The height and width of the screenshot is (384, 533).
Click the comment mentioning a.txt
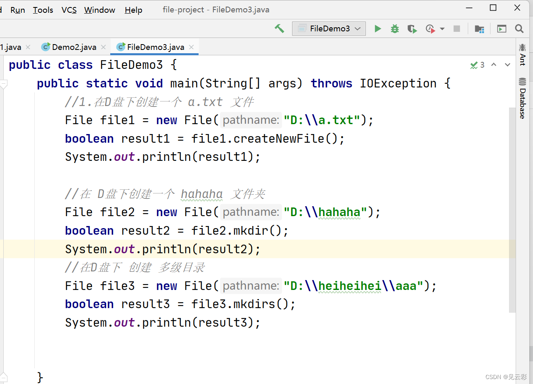coord(159,102)
